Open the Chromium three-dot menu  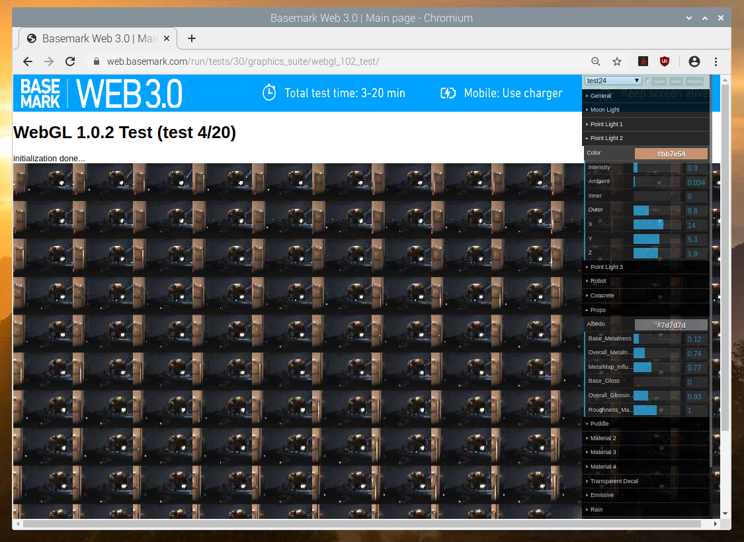click(x=716, y=61)
